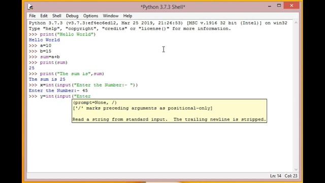The width and height of the screenshot is (325, 183).
Task: Click the Ln: 14 status indicator
Action: click(275, 176)
